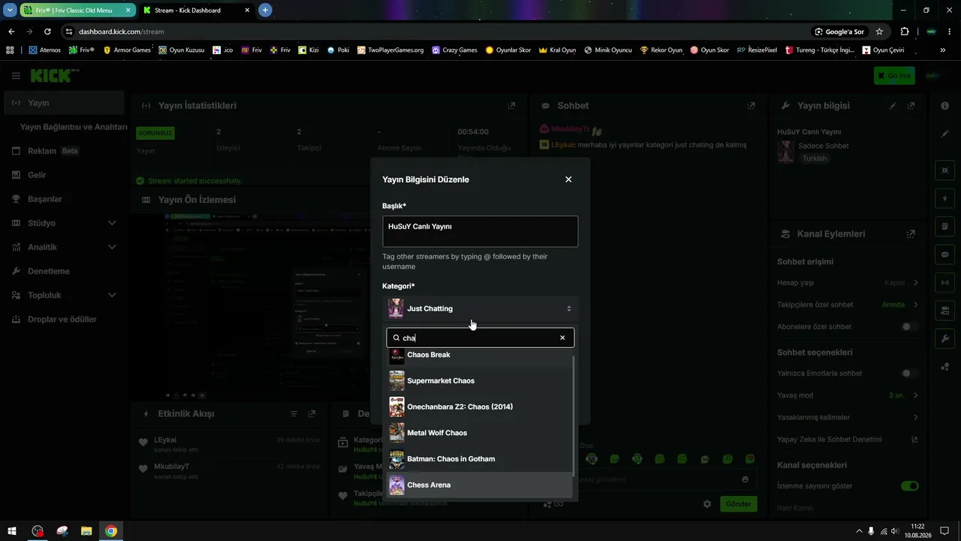
Task: Open the emoji picker in chat input
Action: pos(745,479)
